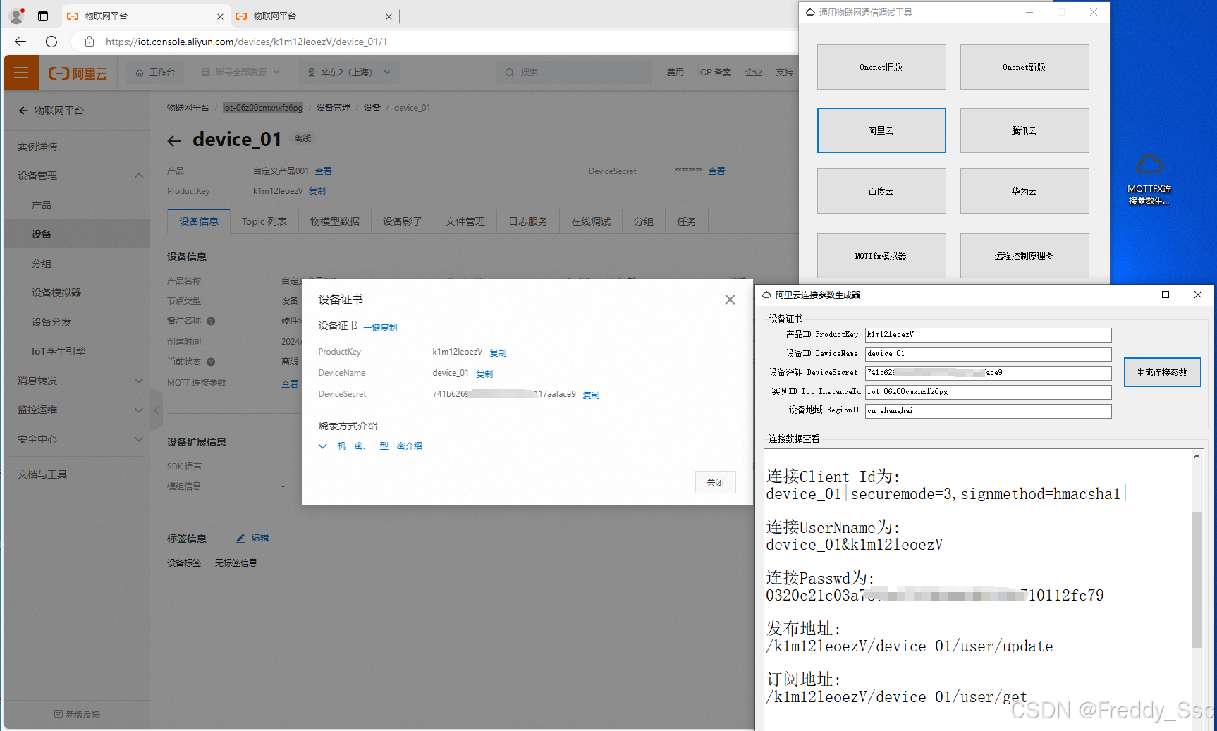Click the back arrow next to device_01 title
The image size is (1217, 731).
pyautogui.click(x=174, y=142)
